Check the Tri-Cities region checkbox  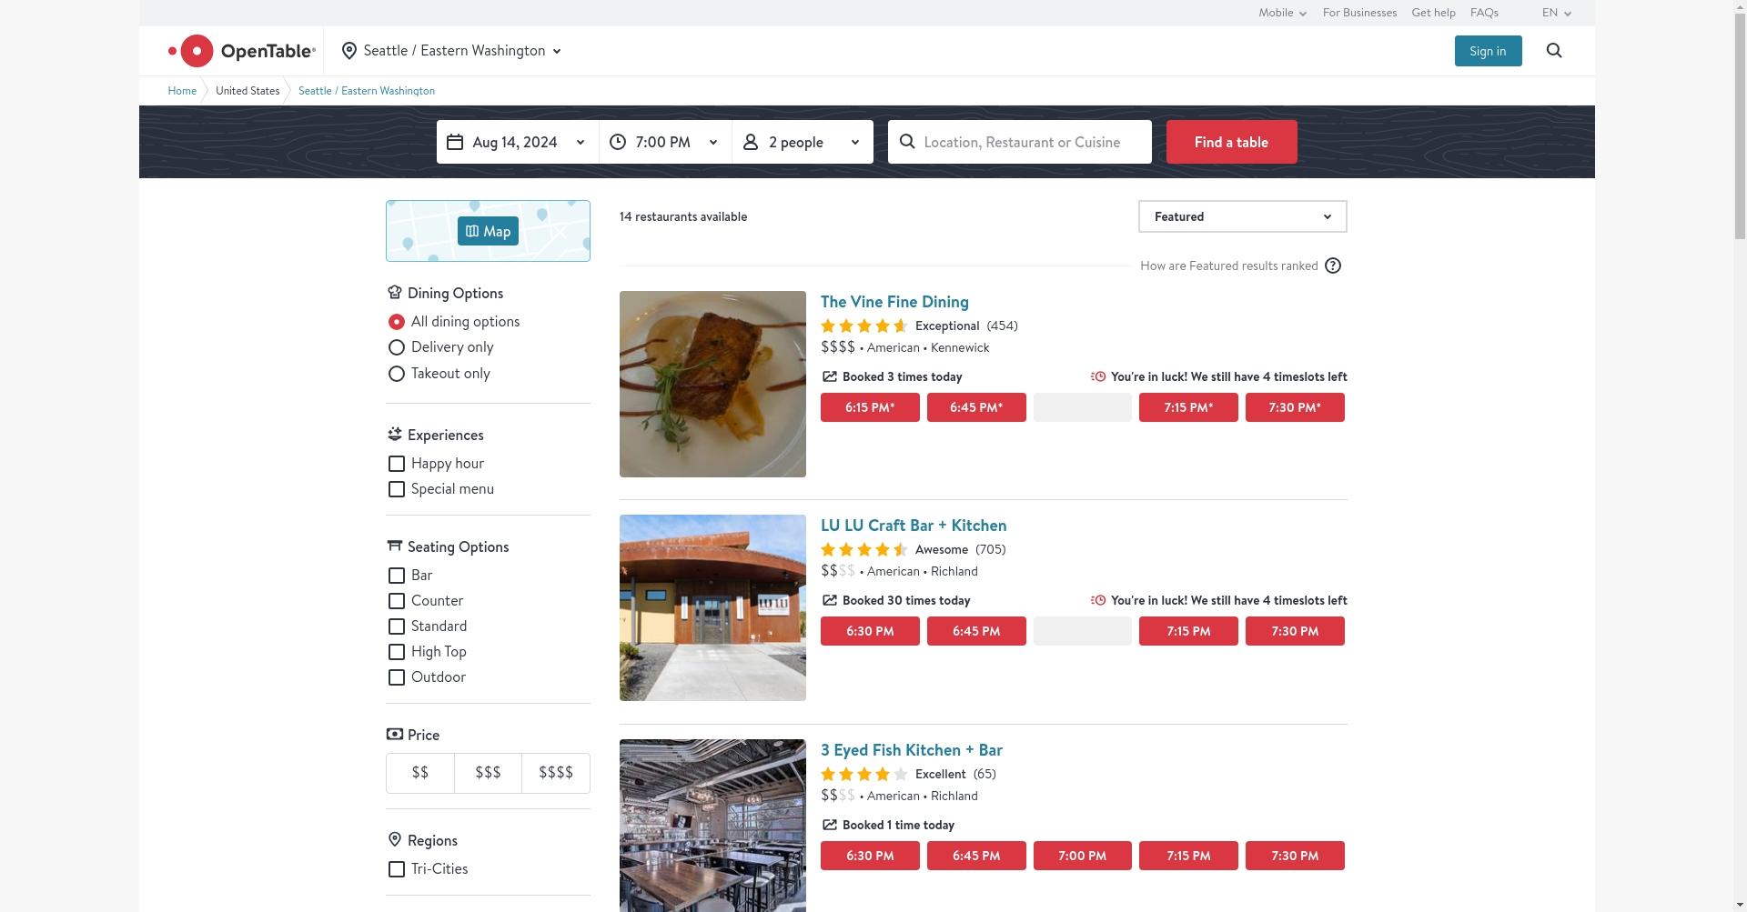396,869
